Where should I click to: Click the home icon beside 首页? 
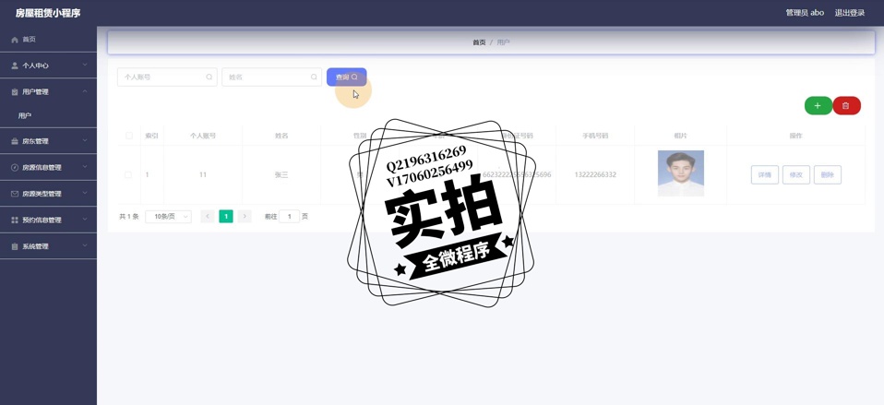tap(15, 40)
